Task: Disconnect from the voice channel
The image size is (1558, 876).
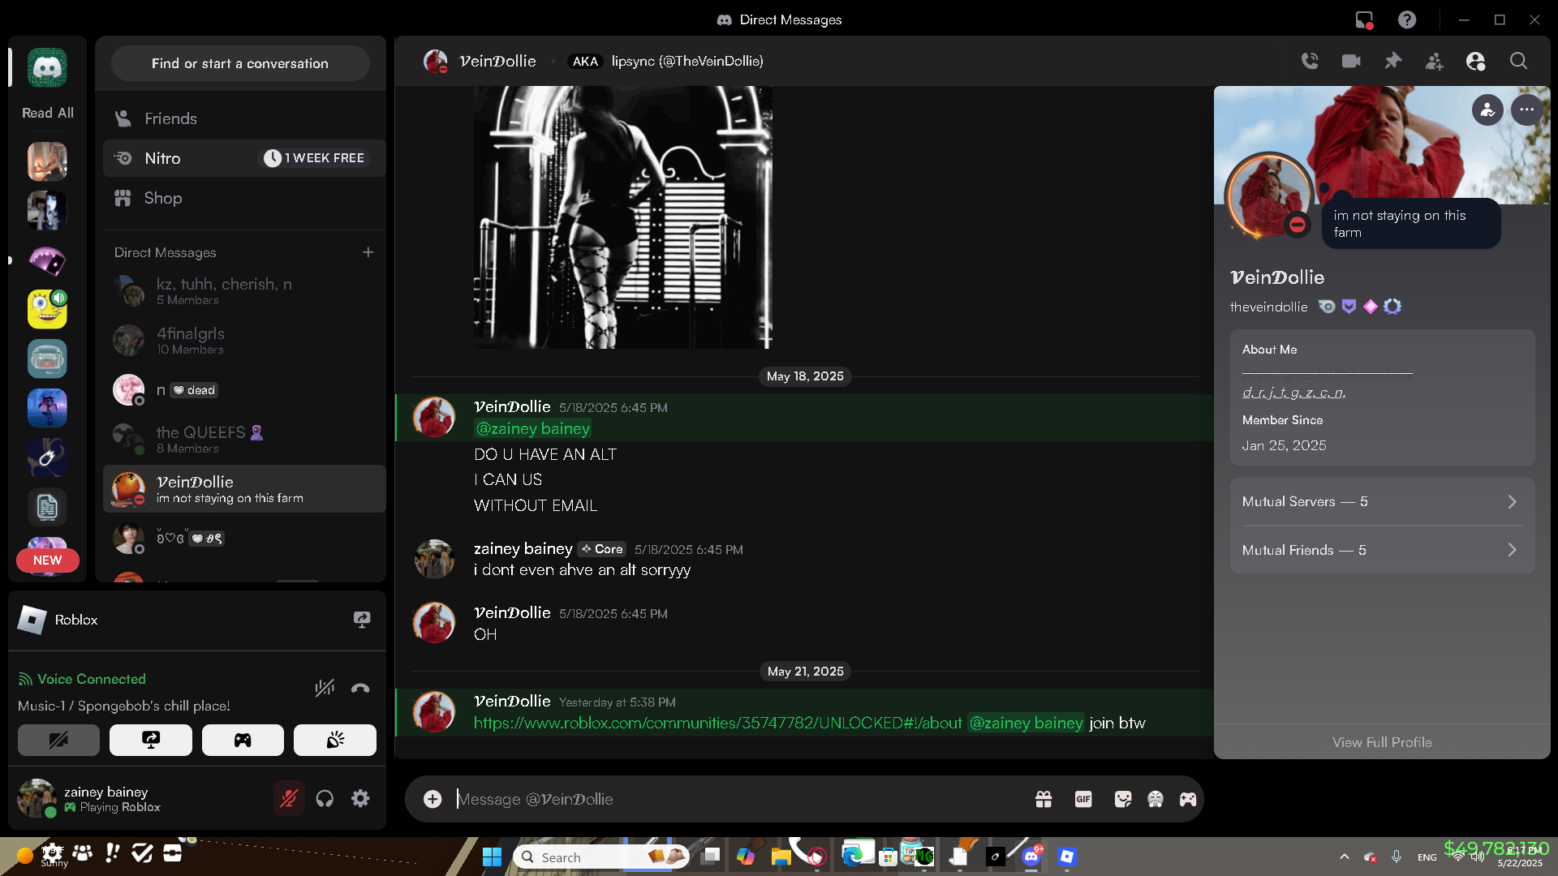Action: coord(360,689)
